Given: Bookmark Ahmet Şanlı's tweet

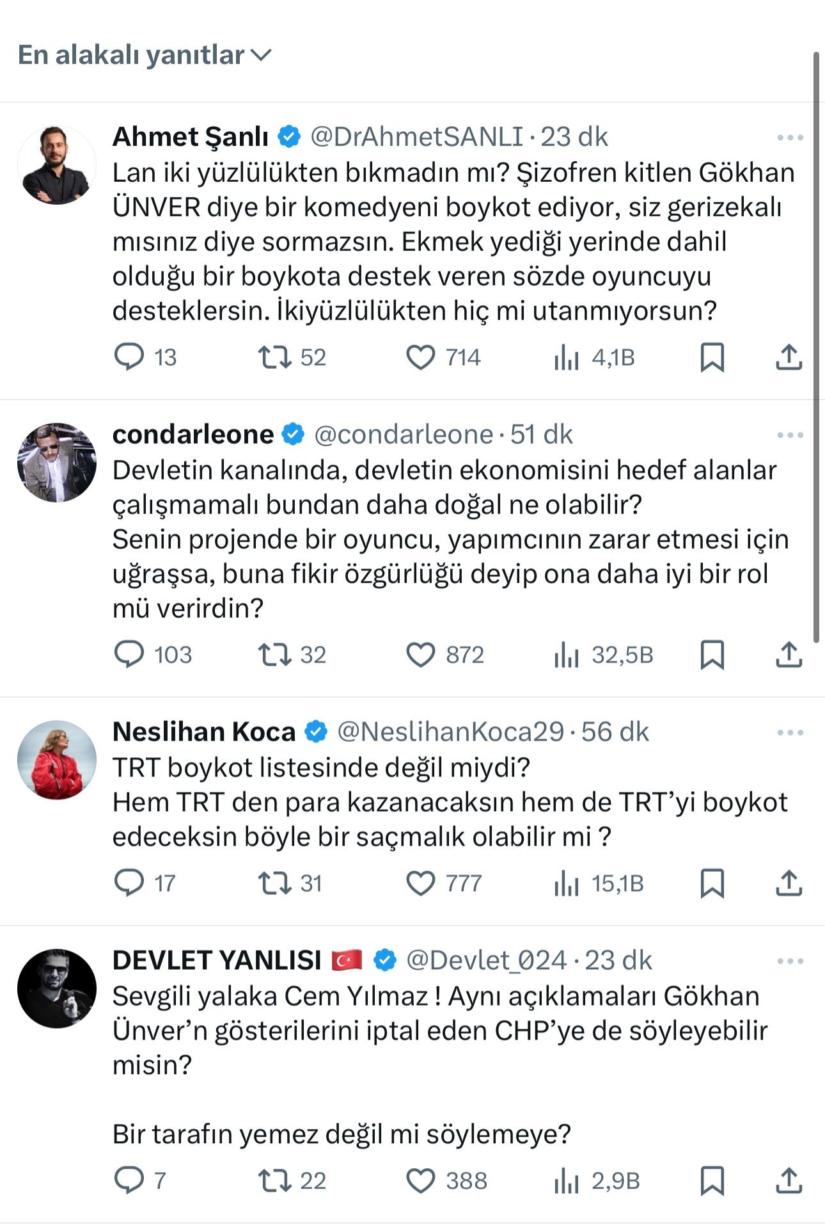Looking at the screenshot, I should point(712,357).
